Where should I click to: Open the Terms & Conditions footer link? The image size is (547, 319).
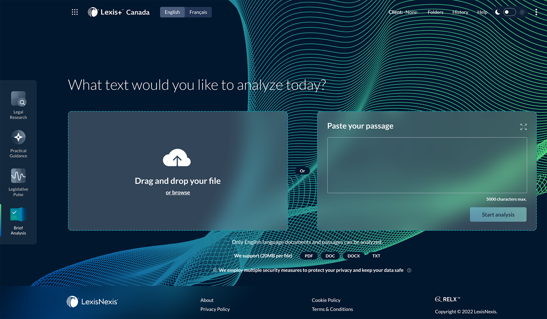[x=332, y=309]
